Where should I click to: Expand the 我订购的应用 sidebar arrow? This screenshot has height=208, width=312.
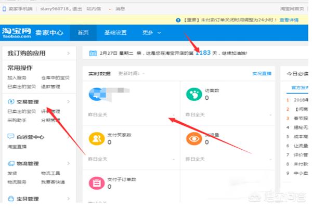click(68, 53)
